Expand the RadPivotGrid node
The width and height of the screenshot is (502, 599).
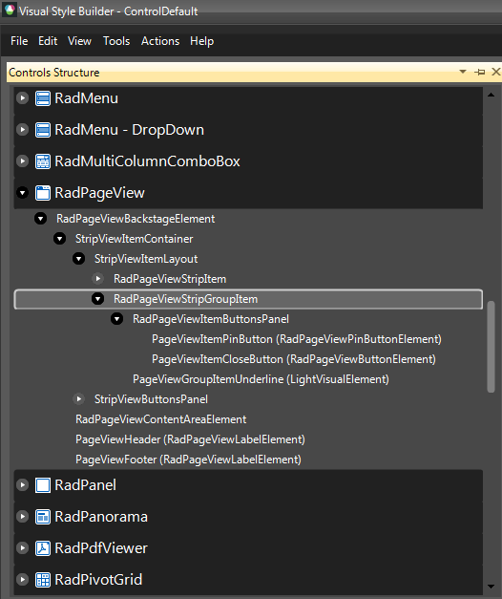coord(23,580)
